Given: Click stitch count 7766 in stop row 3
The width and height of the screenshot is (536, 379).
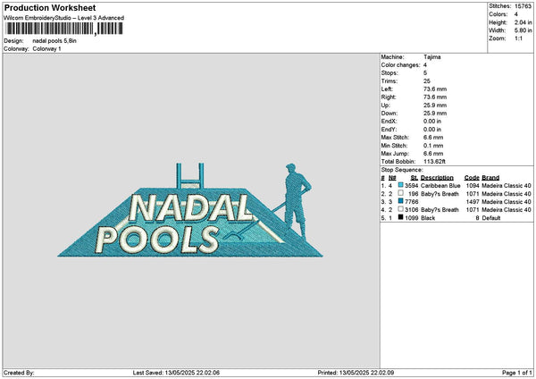Looking at the screenshot, I should coord(412,201).
